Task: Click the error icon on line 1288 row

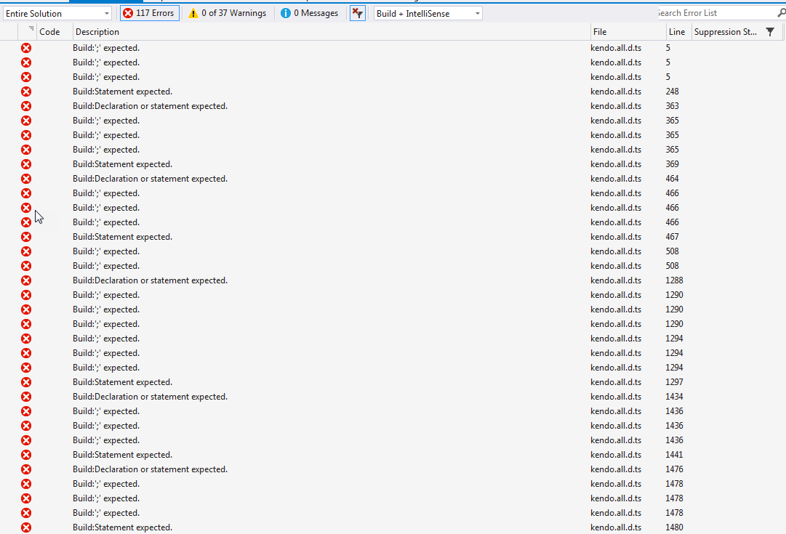Action: click(26, 280)
